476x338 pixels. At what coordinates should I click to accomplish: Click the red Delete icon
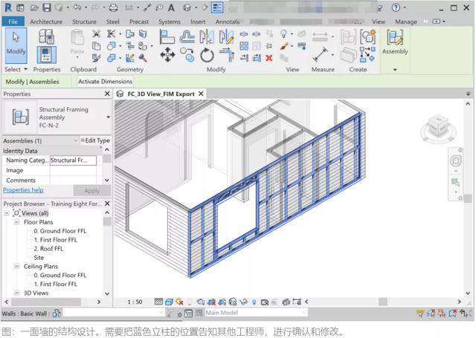pyautogui.click(x=268, y=58)
